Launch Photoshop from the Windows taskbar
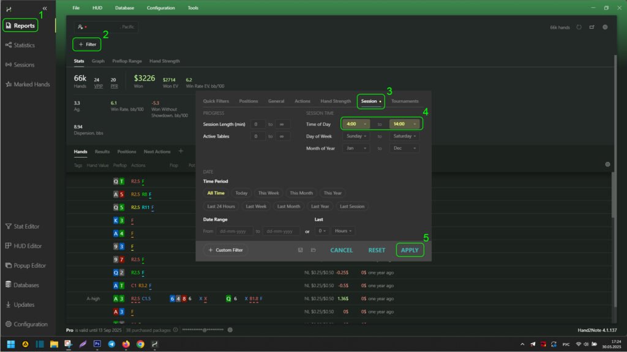 coord(97,344)
